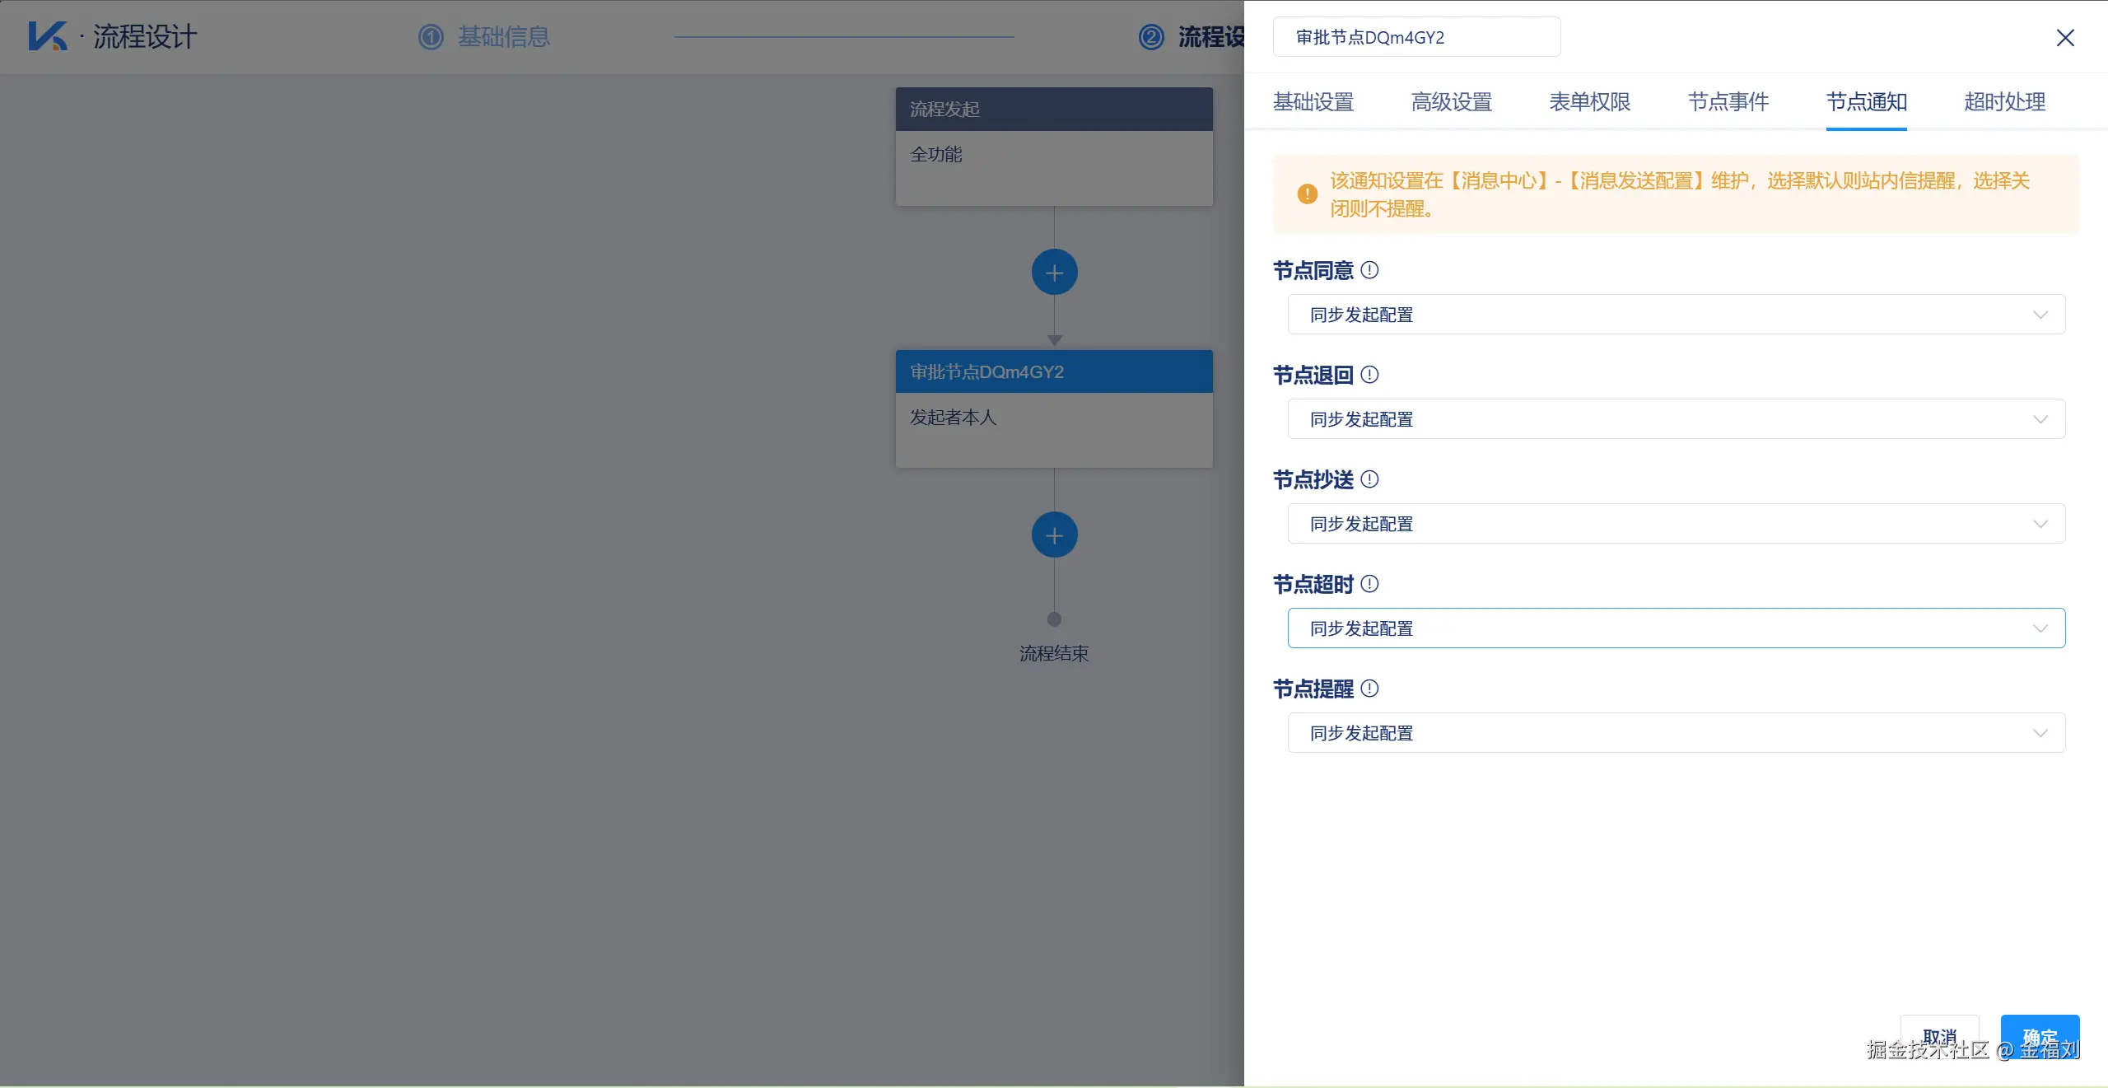Viewport: 2108px width, 1088px height.
Task: Click info icon next to 节点同意
Action: point(1369,270)
